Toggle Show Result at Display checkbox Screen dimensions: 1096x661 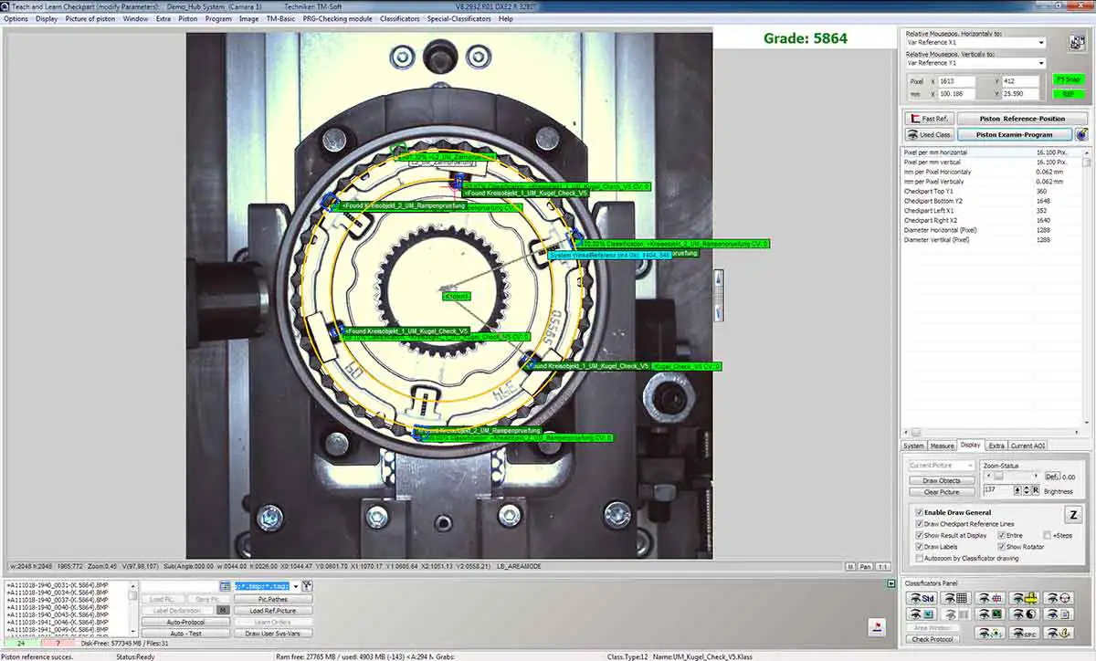point(920,535)
